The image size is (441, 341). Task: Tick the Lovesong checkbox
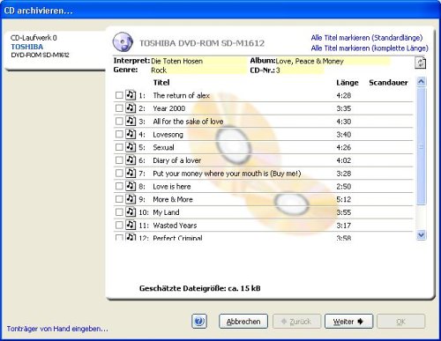[119, 134]
